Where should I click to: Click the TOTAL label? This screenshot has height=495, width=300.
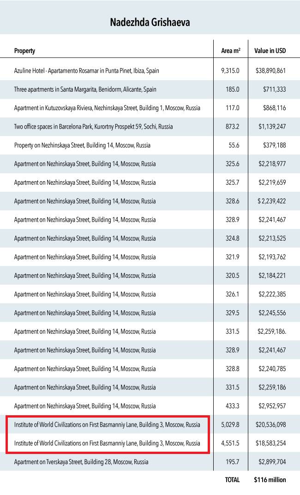click(232, 480)
